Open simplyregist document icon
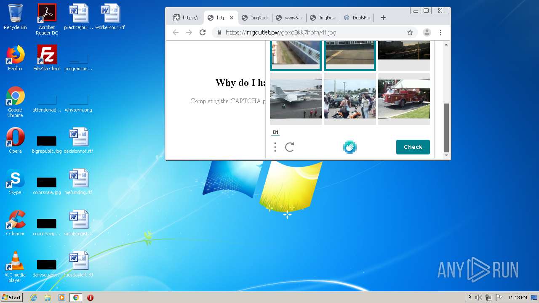Screen dimensions: 539x303 (78, 223)
